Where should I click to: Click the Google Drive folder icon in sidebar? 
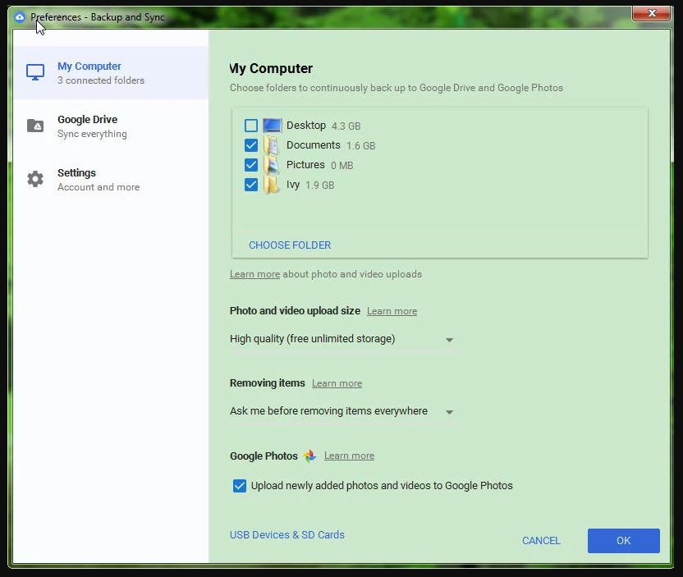pos(35,126)
